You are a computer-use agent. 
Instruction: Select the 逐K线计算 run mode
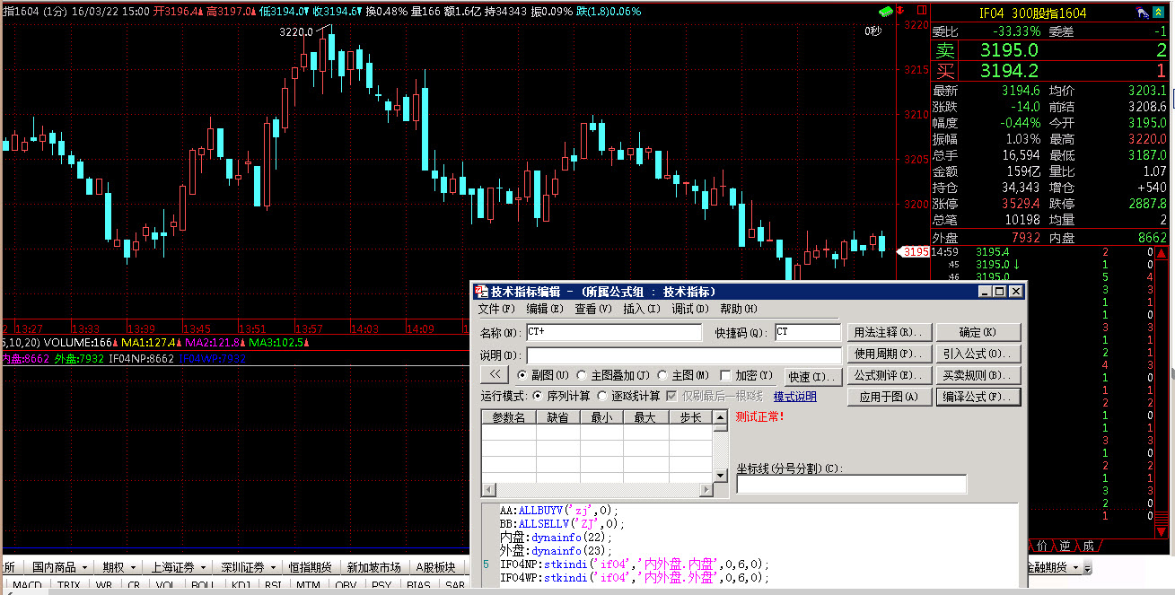coord(602,396)
